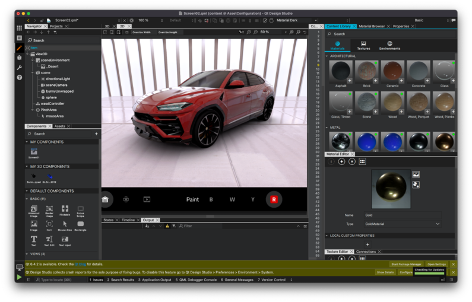The height and width of the screenshot is (302, 472).
Task: Collapse LOCAL CUSTOM PROPERTIES section
Action: [x=327, y=236]
